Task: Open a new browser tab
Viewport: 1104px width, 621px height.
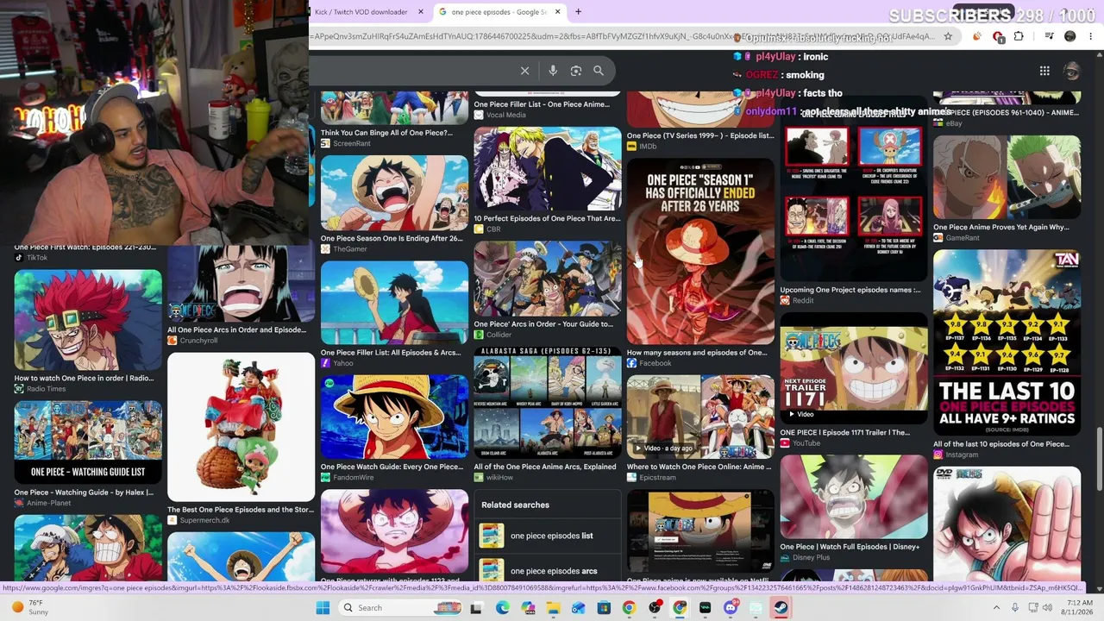Action: [x=579, y=12]
